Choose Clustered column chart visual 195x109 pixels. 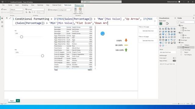[169, 29]
